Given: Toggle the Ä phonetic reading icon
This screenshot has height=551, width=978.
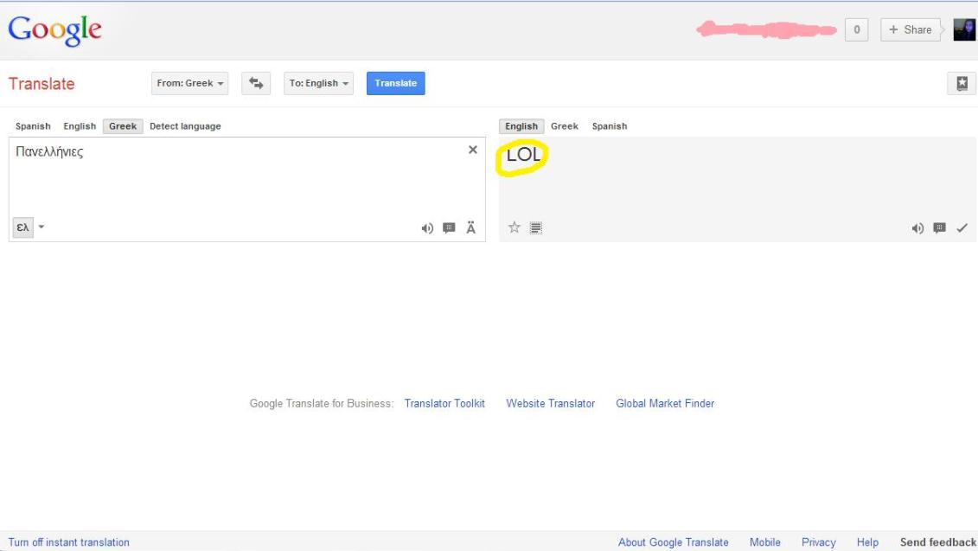Looking at the screenshot, I should tap(471, 227).
